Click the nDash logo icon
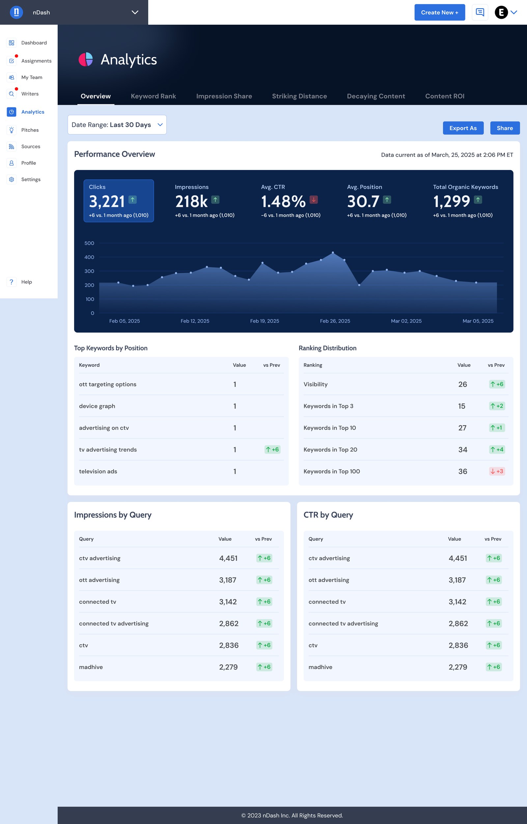 [x=16, y=12]
